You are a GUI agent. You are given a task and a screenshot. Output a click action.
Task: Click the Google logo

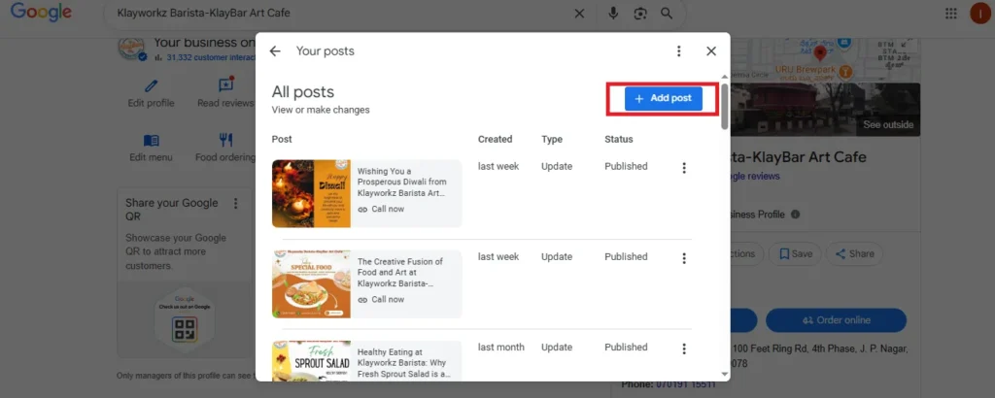[x=41, y=12]
